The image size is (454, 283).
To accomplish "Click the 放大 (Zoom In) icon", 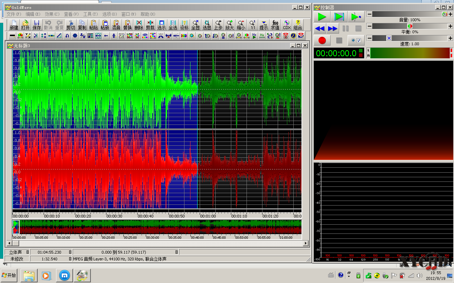I will (x=229, y=25).
